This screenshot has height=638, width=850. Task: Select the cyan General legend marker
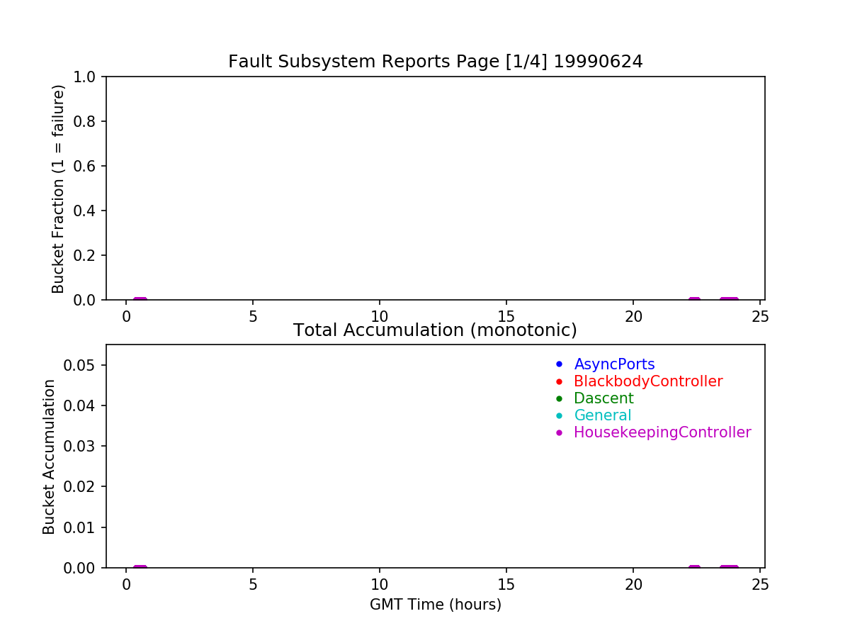tap(559, 415)
